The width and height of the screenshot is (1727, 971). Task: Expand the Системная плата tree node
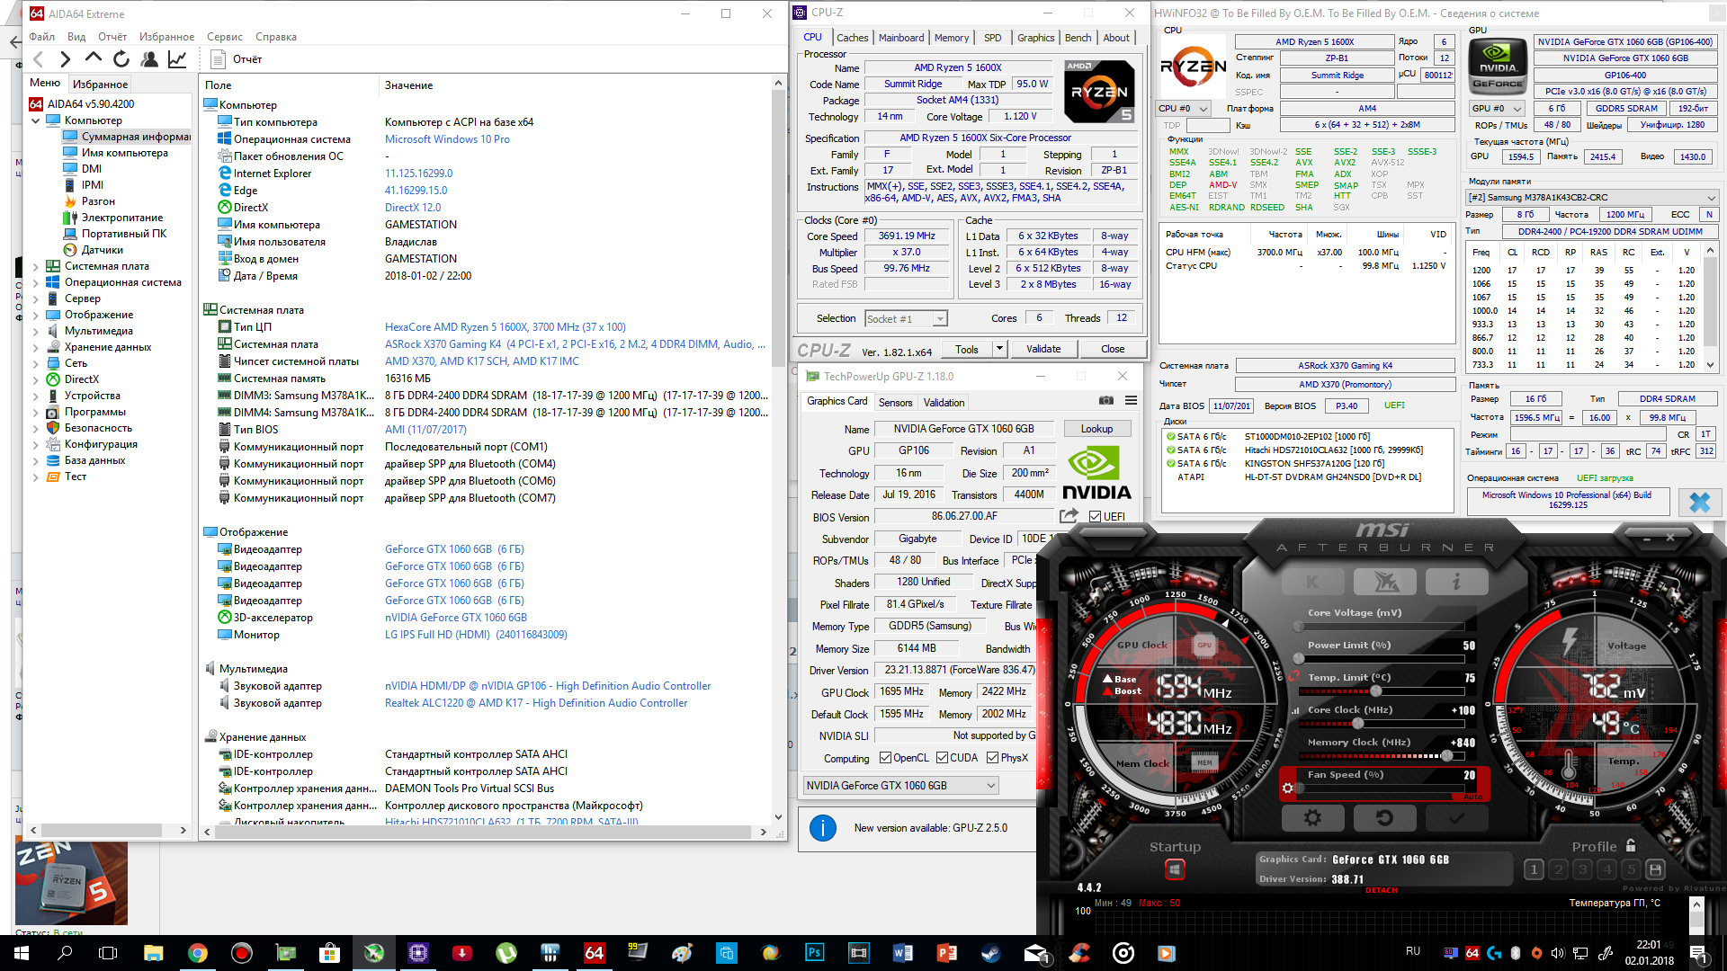36,266
